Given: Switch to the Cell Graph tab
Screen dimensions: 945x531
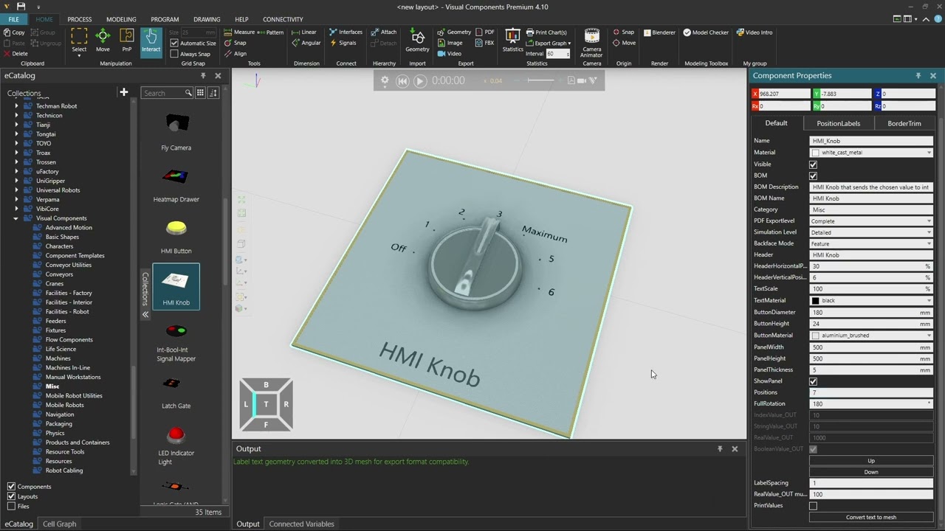Looking at the screenshot, I should point(59,524).
